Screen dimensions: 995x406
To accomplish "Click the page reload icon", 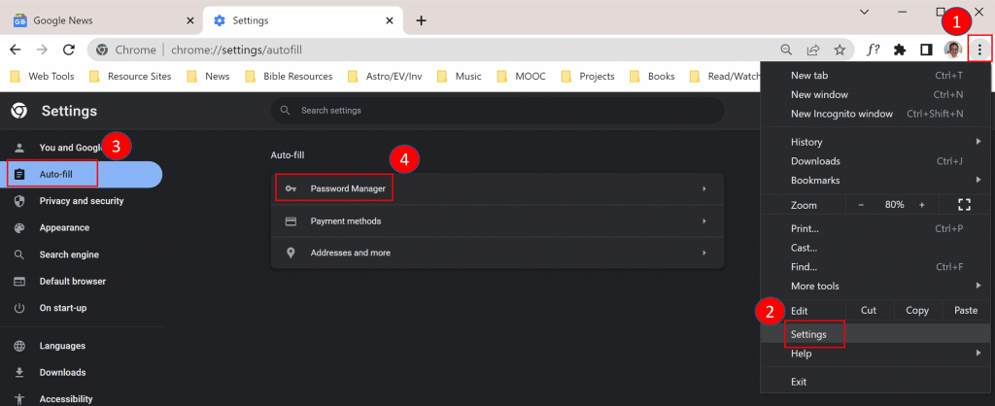I will pyautogui.click(x=69, y=50).
